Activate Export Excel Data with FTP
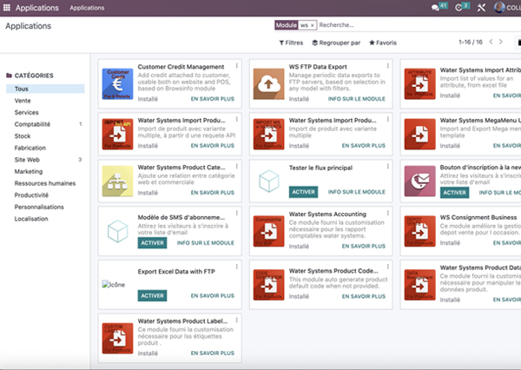Screen dimensions: 521x370 [152, 296]
